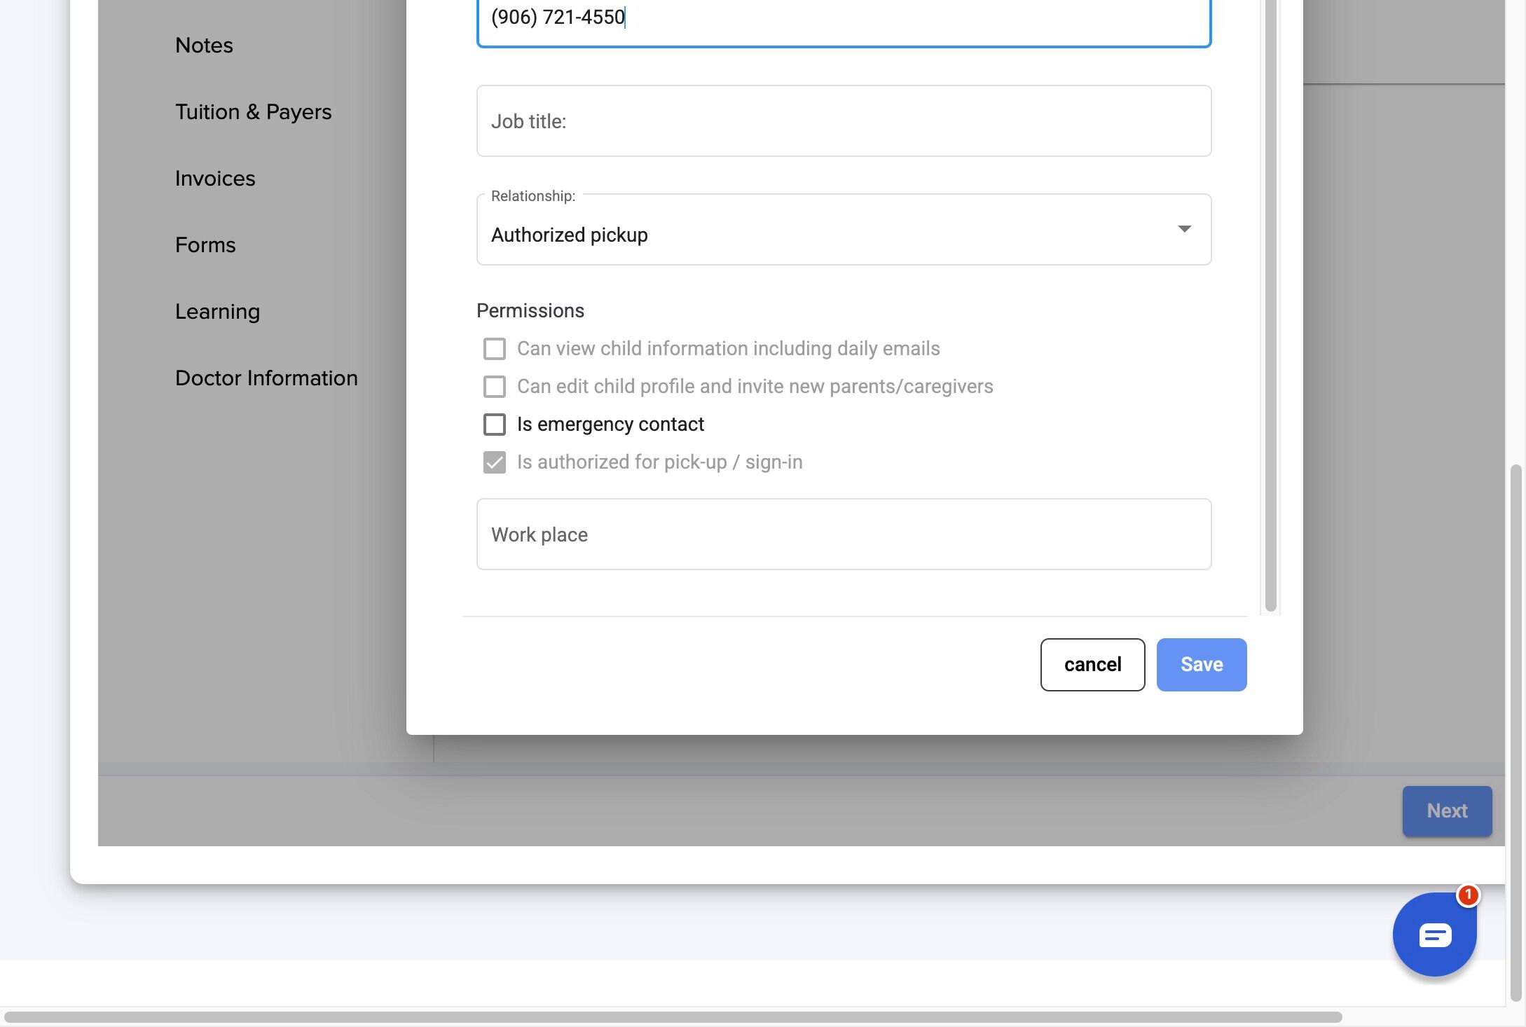Screen dimensions: 1526x1027
Task: Enable Is emergency contact checkbox
Action: click(x=495, y=425)
